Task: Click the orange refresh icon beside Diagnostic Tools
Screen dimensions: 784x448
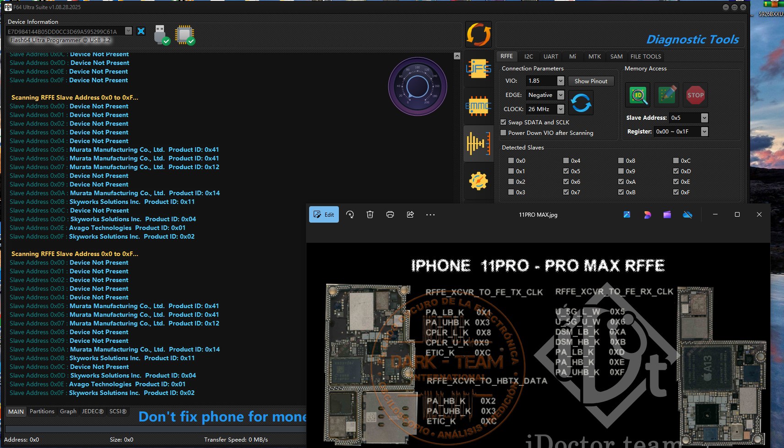Action: pyautogui.click(x=479, y=34)
